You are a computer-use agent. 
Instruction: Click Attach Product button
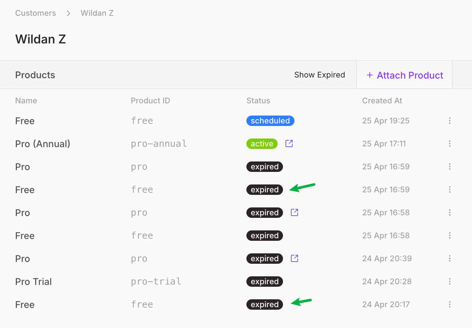405,75
